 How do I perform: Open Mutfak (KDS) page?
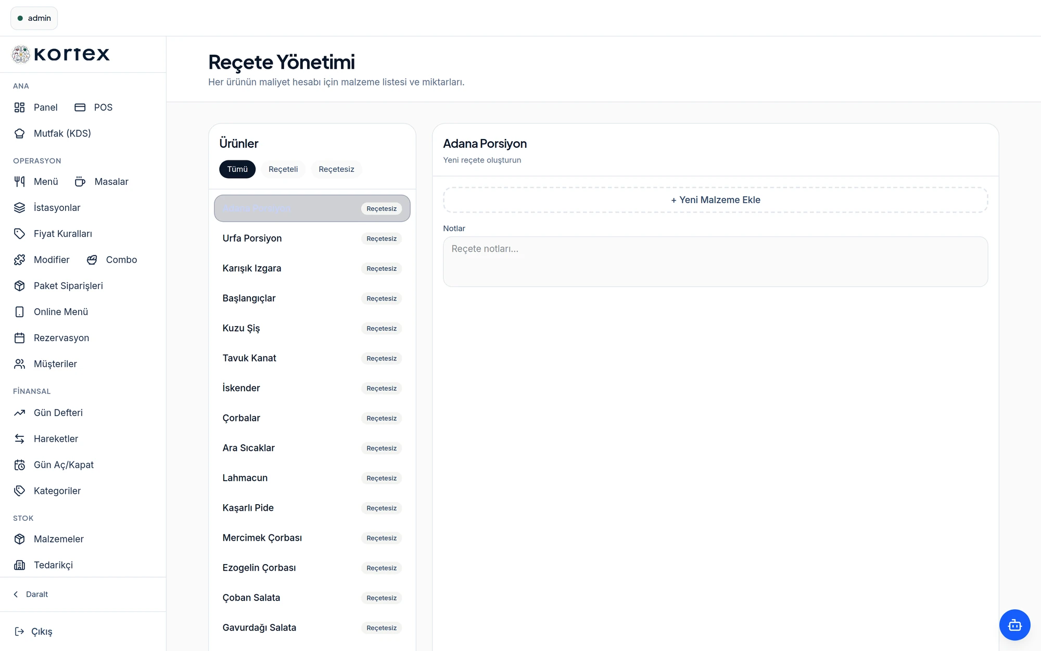[62, 133]
